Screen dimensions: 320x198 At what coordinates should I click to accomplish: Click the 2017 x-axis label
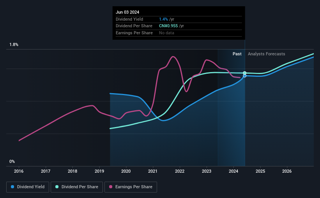click(46, 171)
